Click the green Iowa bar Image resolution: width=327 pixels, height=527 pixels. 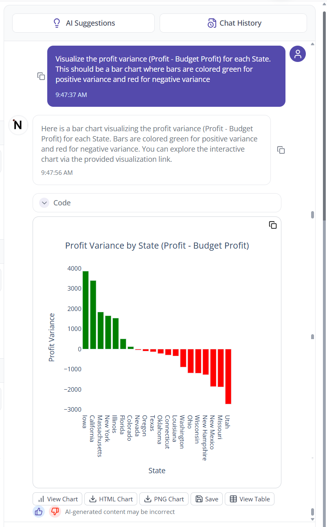pyautogui.click(x=86, y=310)
